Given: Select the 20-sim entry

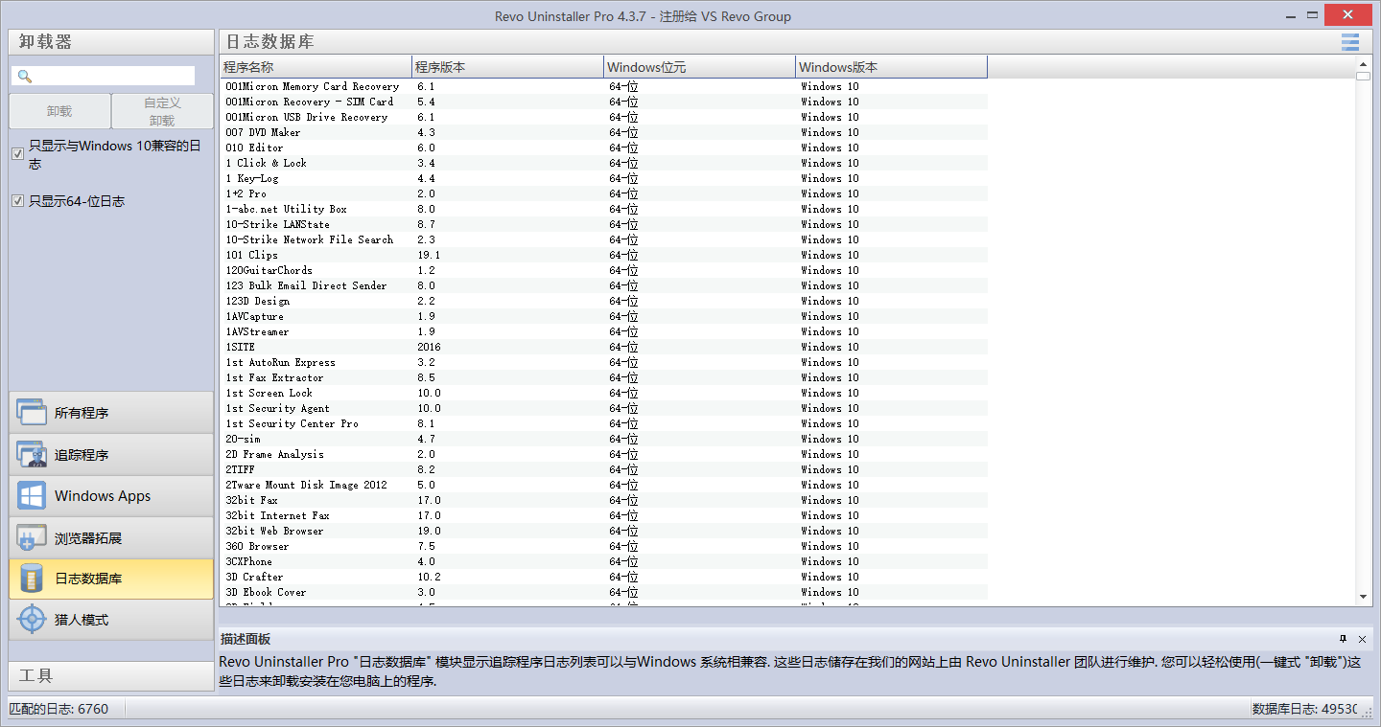Looking at the screenshot, I should tap(604, 439).
